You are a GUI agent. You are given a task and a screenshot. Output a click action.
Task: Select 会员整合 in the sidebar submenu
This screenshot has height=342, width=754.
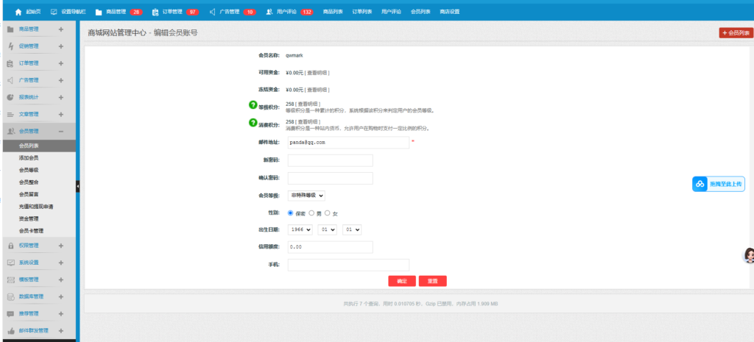[x=29, y=182]
